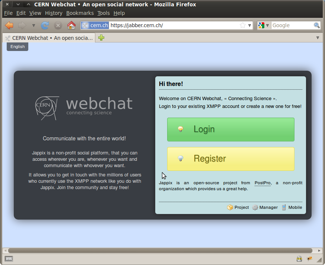List all tabs dropdown arrow
This screenshot has width=325, height=265.
318,38
